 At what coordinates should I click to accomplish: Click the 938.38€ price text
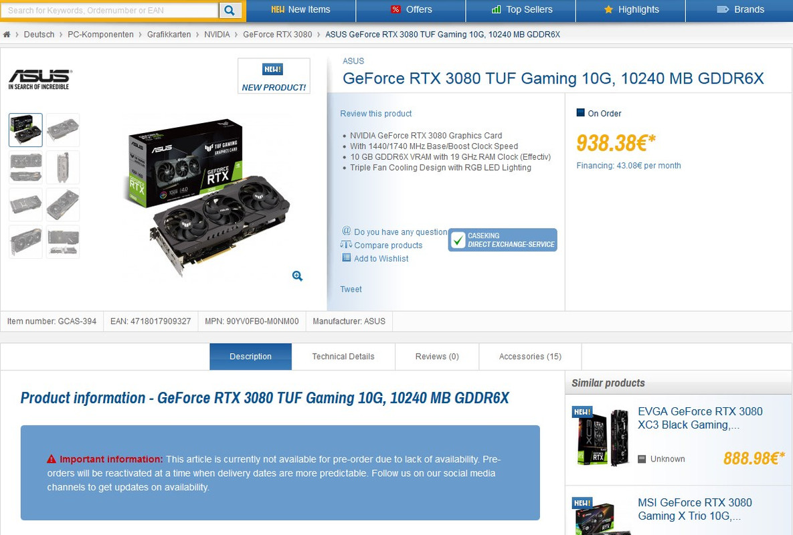coord(616,143)
